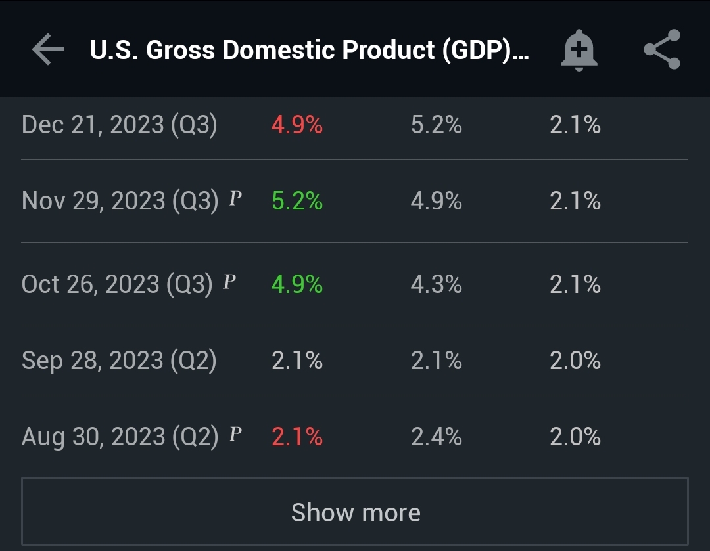710x551 pixels.
Task: Tap the red 4.9% actual value
Action: coord(297,124)
